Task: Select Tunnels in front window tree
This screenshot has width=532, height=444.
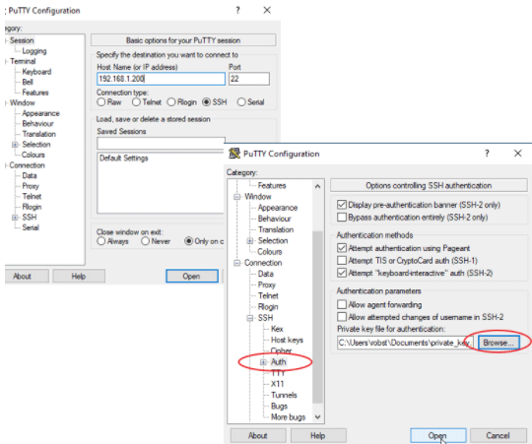Action: pyautogui.click(x=284, y=395)
